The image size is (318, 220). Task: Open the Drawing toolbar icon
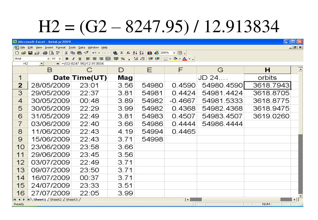click(156, 53)
